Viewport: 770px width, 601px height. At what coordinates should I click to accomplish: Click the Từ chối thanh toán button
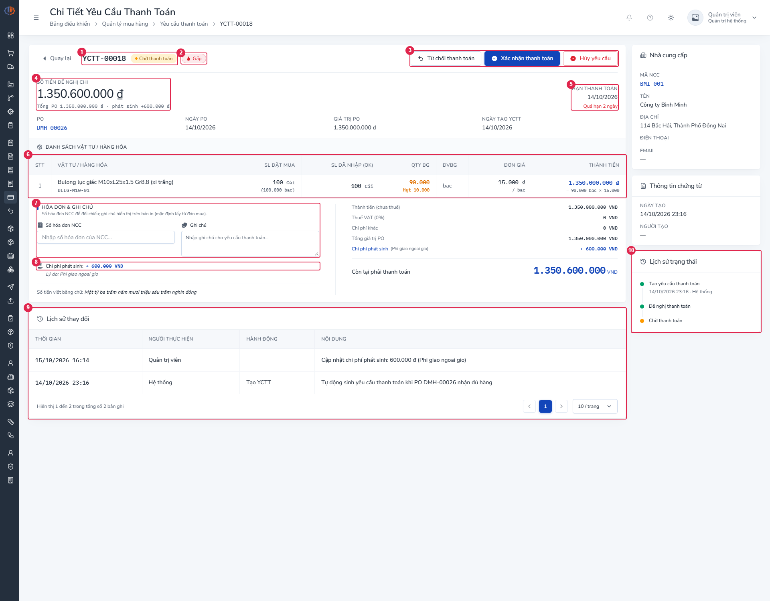click(x=446, y=58)
